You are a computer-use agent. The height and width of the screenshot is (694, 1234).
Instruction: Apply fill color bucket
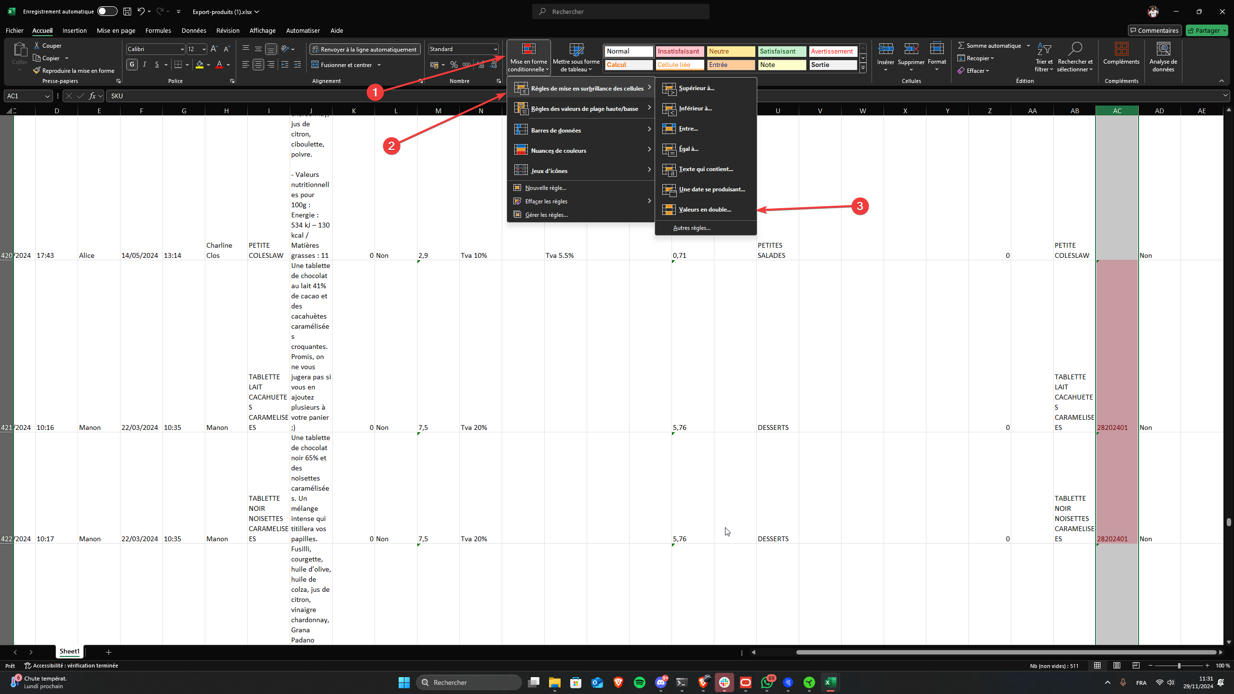coord(200,65)
